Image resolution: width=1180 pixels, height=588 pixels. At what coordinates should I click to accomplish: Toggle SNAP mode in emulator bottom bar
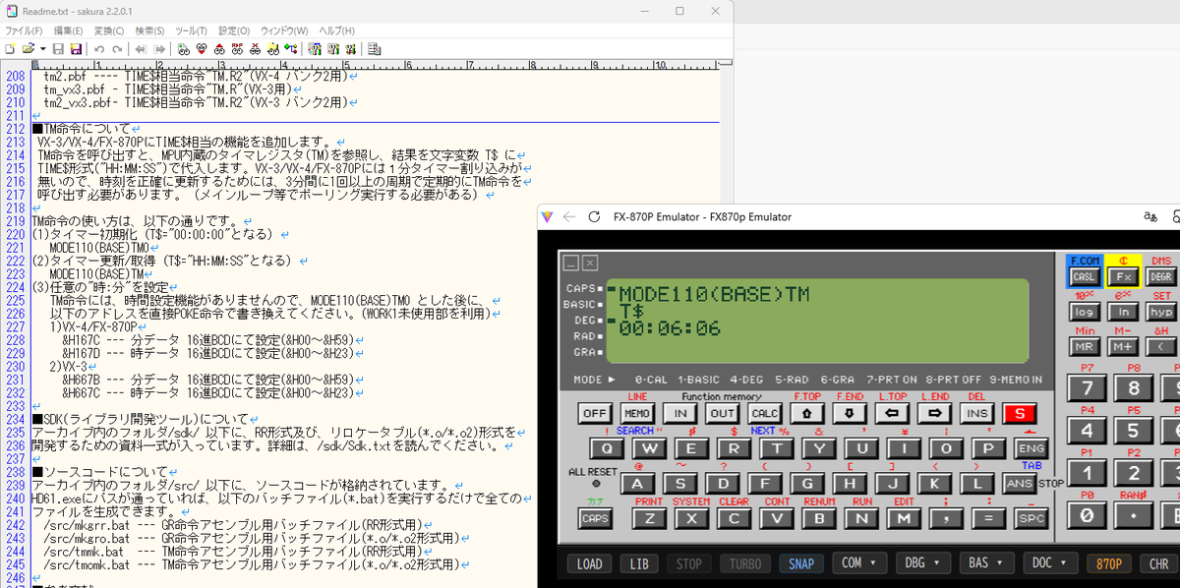point(801,563)
